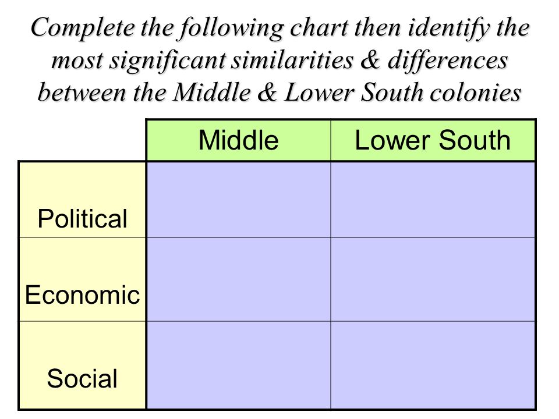Click the Political cell under Middle
Image resolution: width=559 pixels, height=419 pixels.
point(239,200)
